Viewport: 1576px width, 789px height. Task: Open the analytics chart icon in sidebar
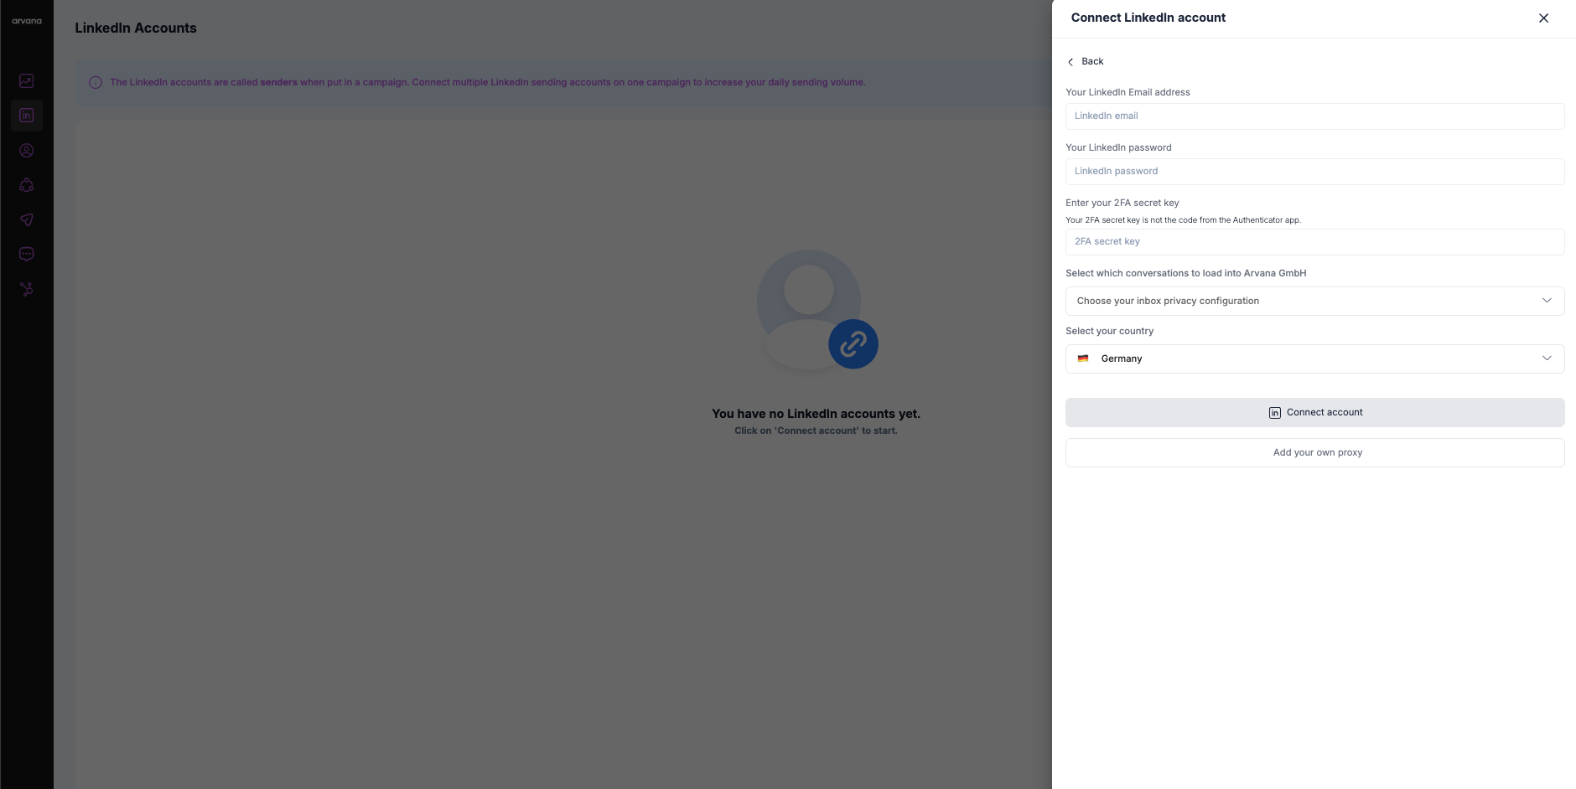click(27, 81)
